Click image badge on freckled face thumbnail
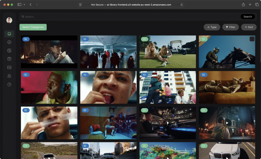 pos(85,75)
